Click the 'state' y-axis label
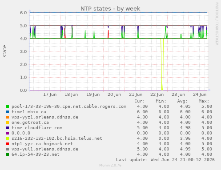The width and height of the screenshot is (221, 170). tap(4, 51)
